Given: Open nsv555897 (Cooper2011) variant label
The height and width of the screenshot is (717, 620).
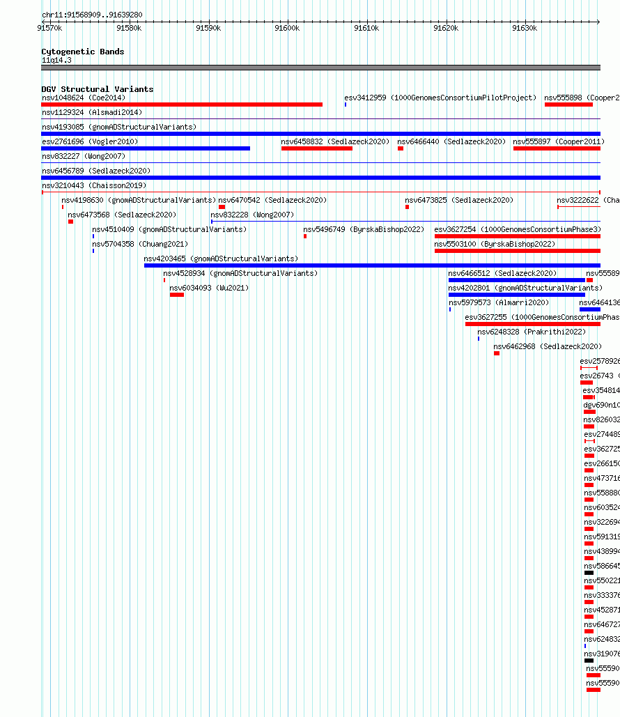Looking at the screenshot, I should tap(559, 141).
